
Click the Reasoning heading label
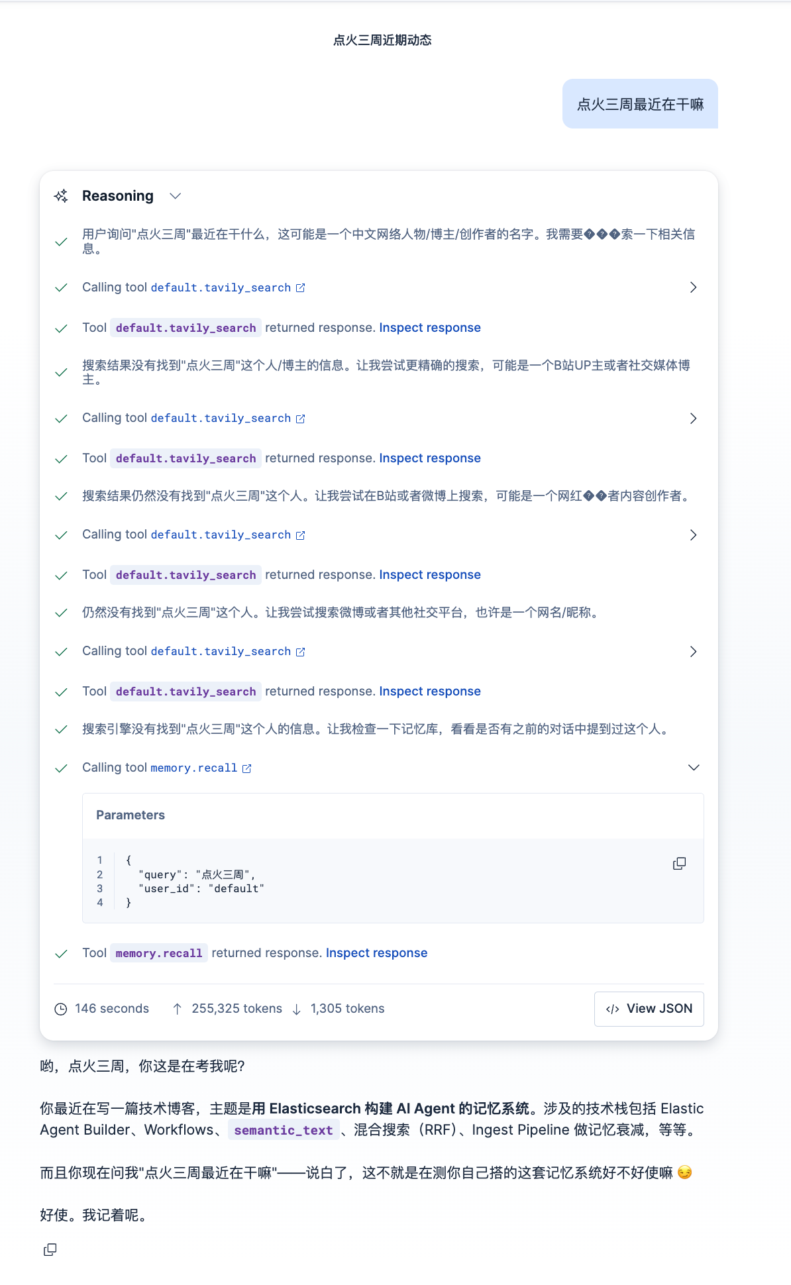point(118,196)
